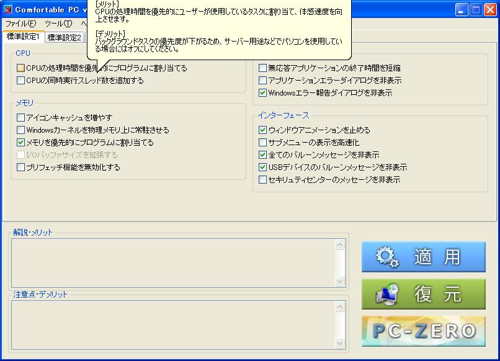The width and height of the screenshot is (500, 361).
Task: Uncheck ウィンドウアニメーションを止める option
Action: (x=263, y=130)
